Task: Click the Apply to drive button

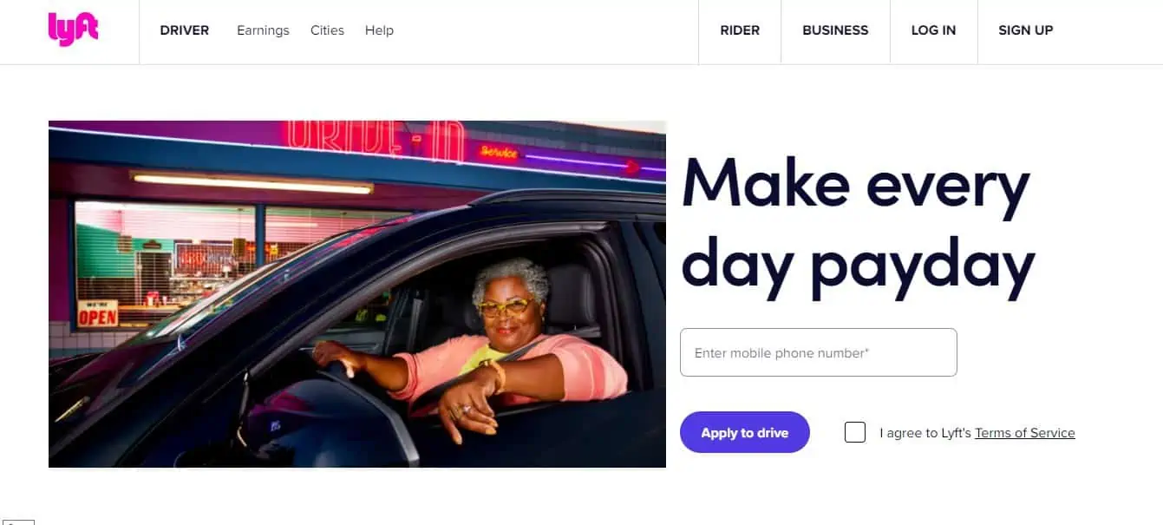Action: (x=745, y=432)
